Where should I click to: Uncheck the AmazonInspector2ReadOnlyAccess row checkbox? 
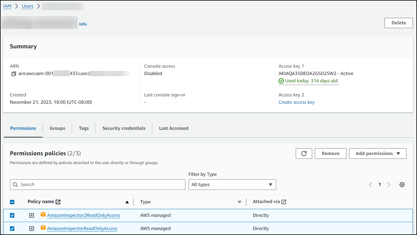(x=12, y=215)
